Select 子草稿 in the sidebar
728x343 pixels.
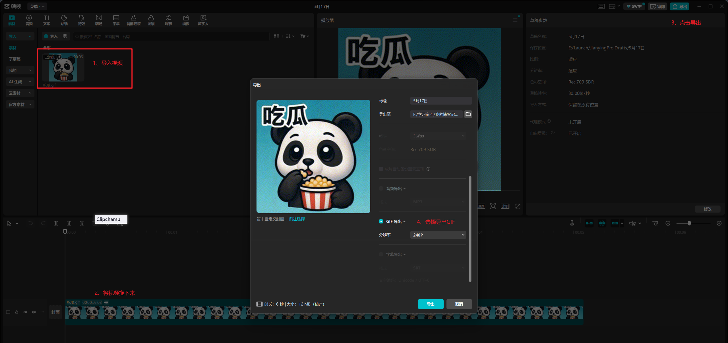15,59
